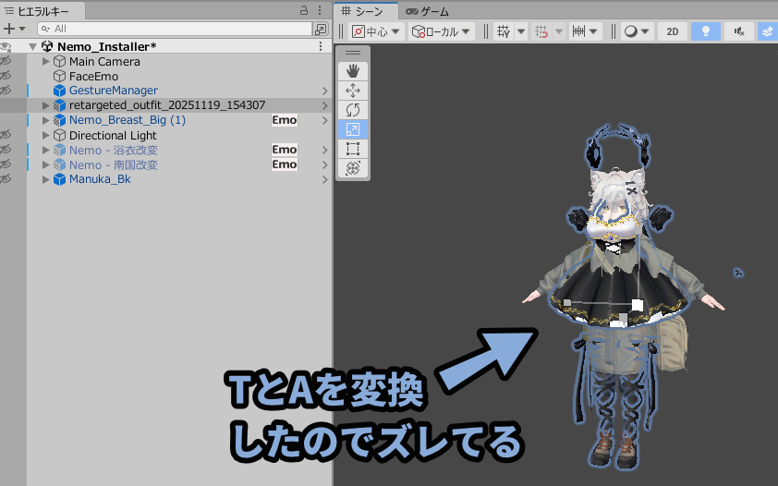
Task: Switch to the ゲーム tab
Action: (x=427, y=11)
